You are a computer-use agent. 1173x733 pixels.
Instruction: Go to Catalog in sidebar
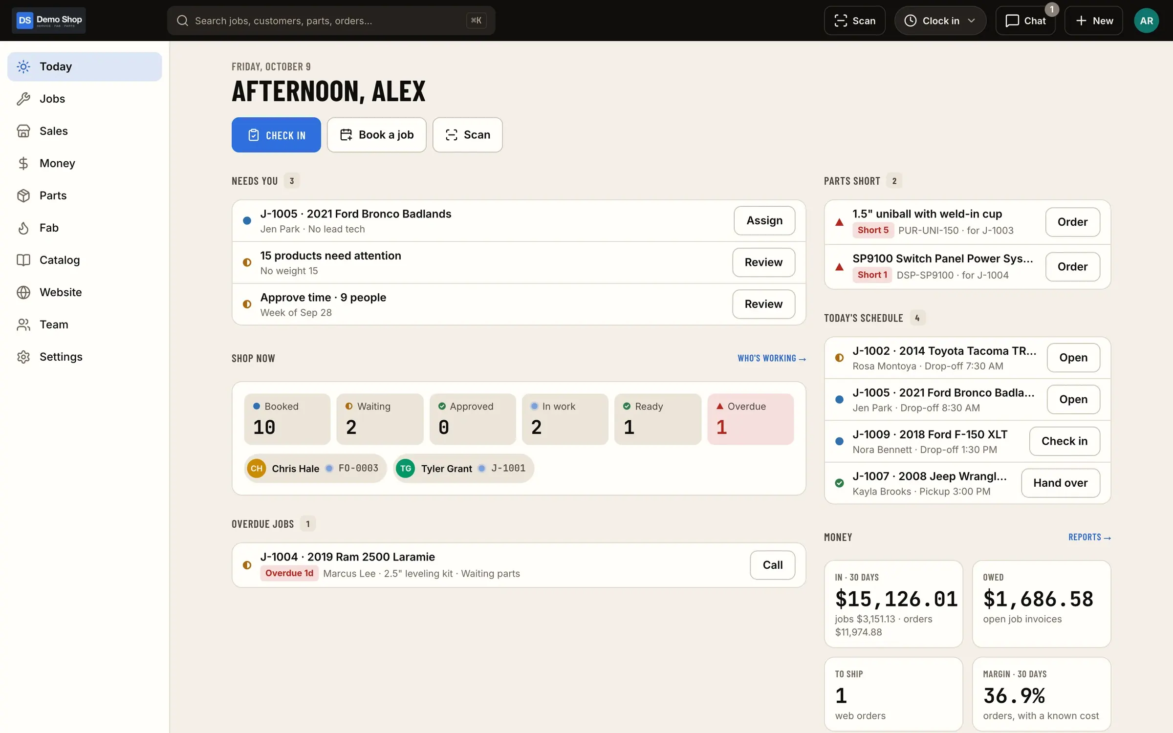(85, 260)
